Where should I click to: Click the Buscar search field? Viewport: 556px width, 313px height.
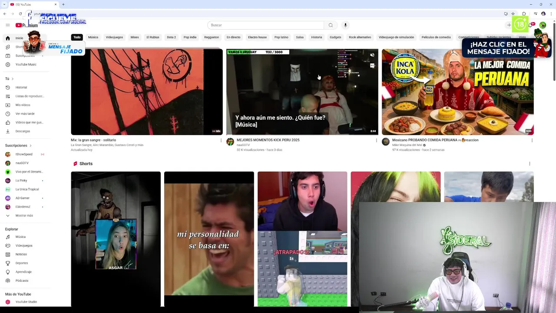coord(266,25)
